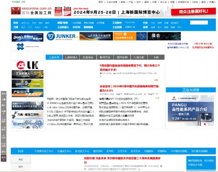Open 折弯机 in the lower blue bar
This screenshot has width=218, height=172.
click(x=110, y=151)
